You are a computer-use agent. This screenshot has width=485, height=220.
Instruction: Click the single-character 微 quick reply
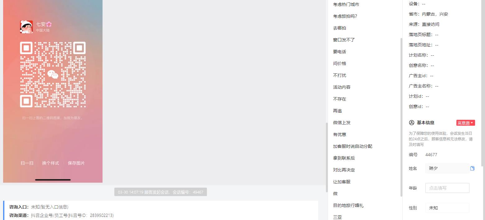click(335, 194)
